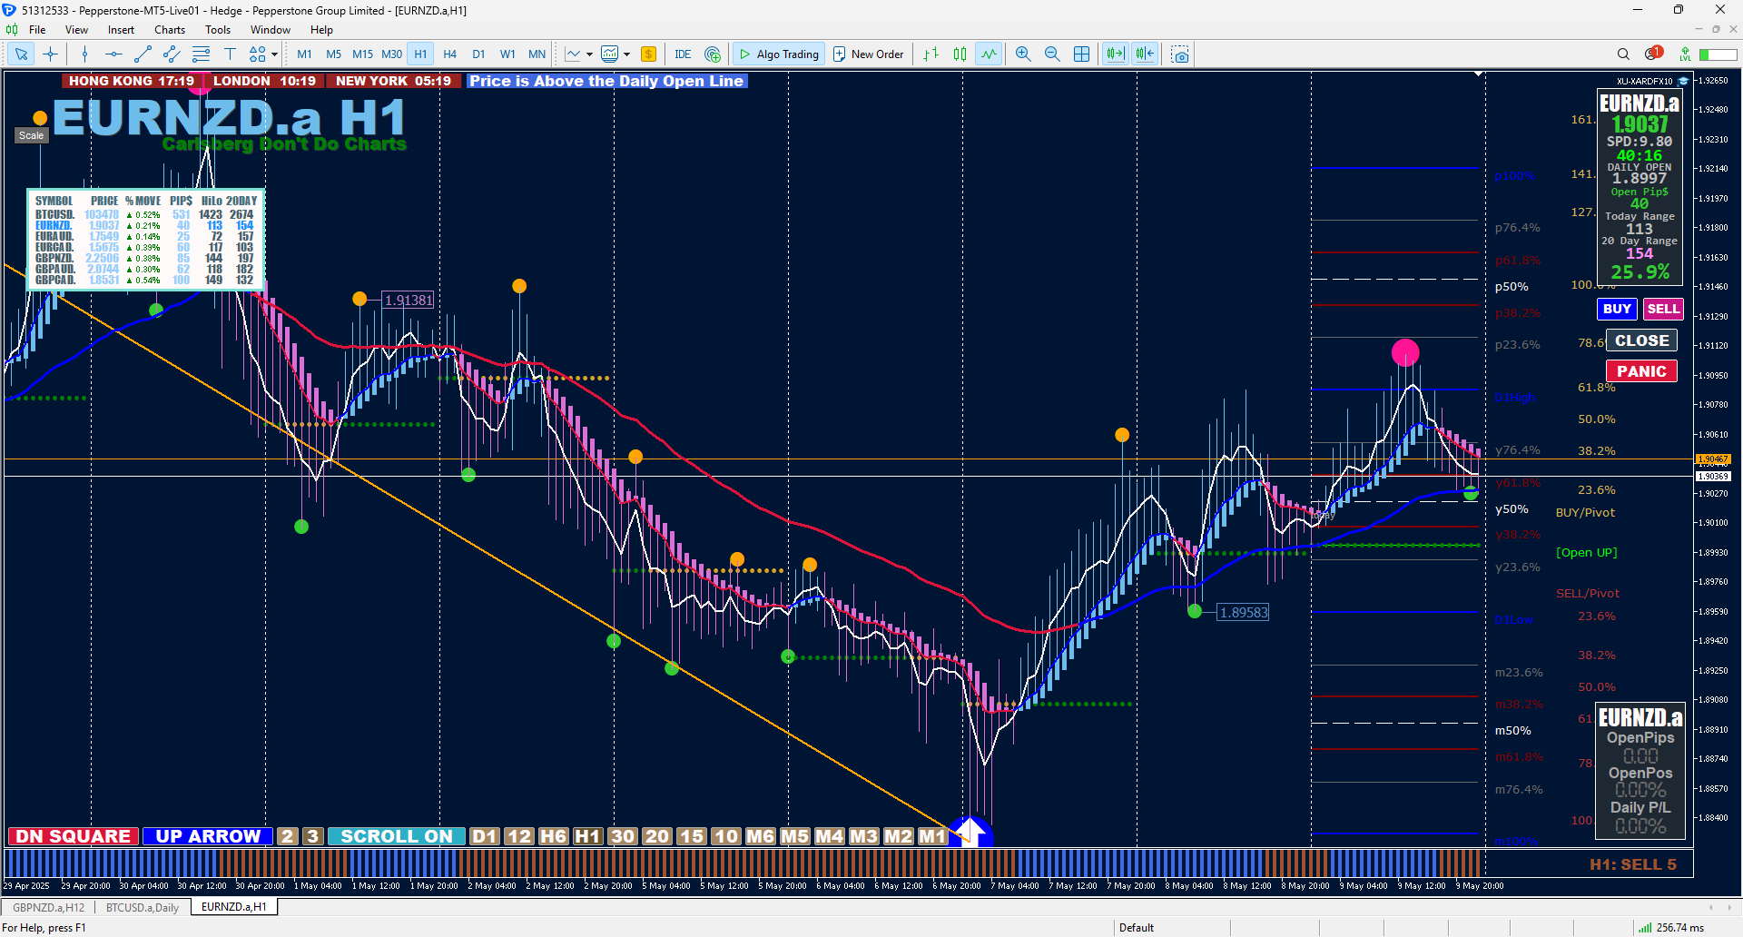Open the Charts menu
Screen dimensions: 1743x937
pos(170,30)
